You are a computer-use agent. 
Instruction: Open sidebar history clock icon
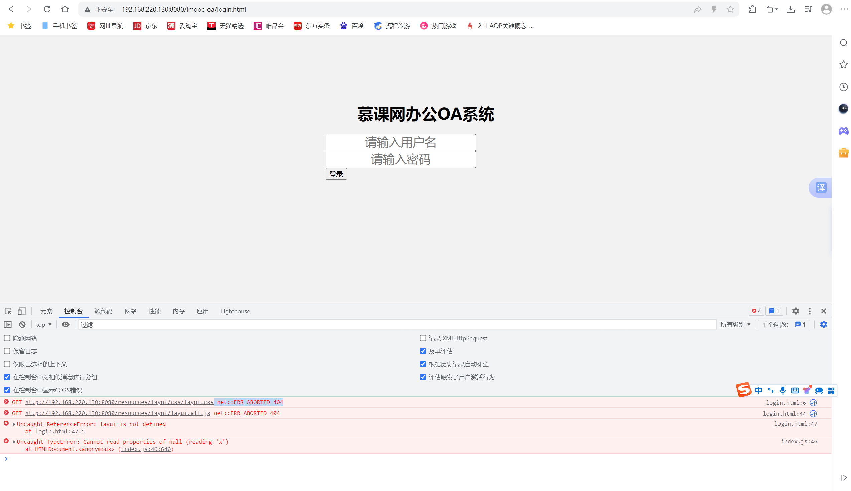click(843, 87)
